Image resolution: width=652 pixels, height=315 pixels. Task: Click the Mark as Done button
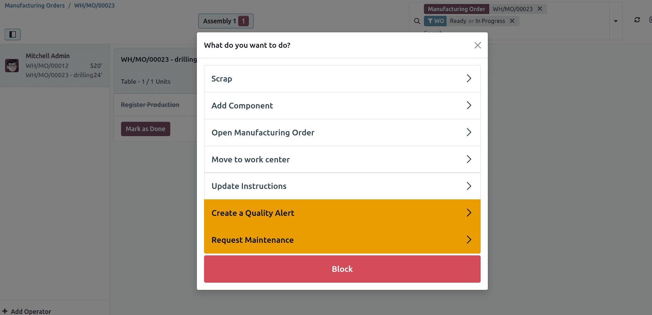pyautogui.click(x=145, y=129)
